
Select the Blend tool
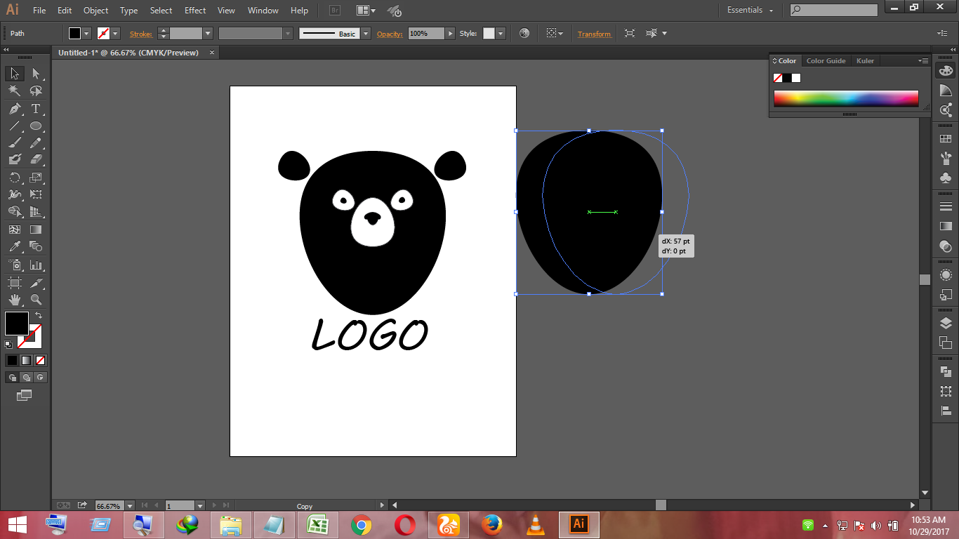coord(36,246)
